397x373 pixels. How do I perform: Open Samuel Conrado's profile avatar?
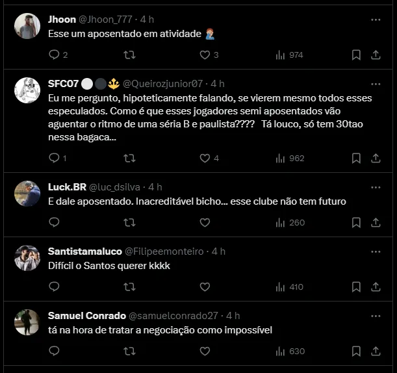tap(27, 322)
